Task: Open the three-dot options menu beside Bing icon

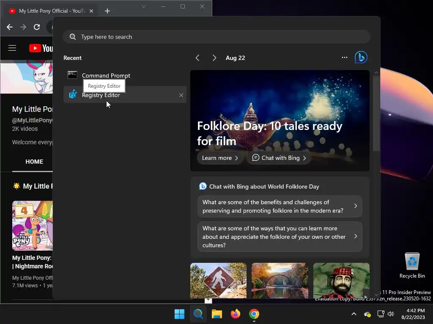Action: (x=344, y=57)
